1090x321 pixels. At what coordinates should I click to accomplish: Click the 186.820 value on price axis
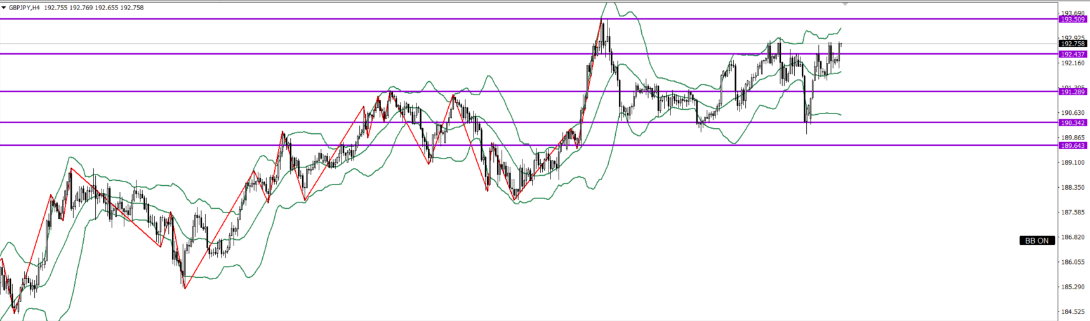pos(1072,237)
